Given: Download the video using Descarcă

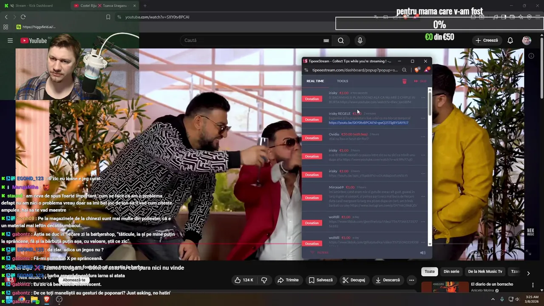Looking at the screenshot, I should (388, 280).
